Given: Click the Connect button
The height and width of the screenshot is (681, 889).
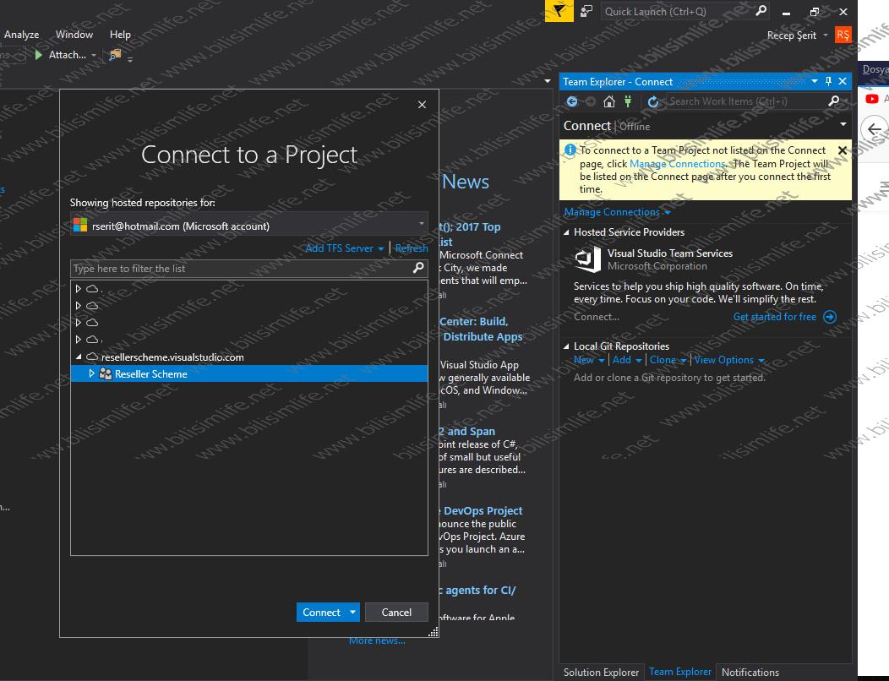Looking at the screenshot, I should coord(321,613).
